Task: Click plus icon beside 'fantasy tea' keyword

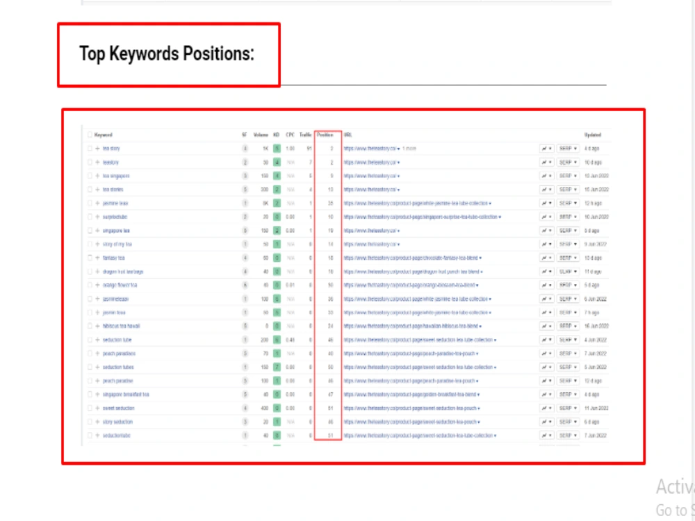Action: (x=97, y=258)
